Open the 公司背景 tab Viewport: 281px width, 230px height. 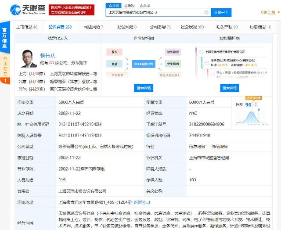60,27
